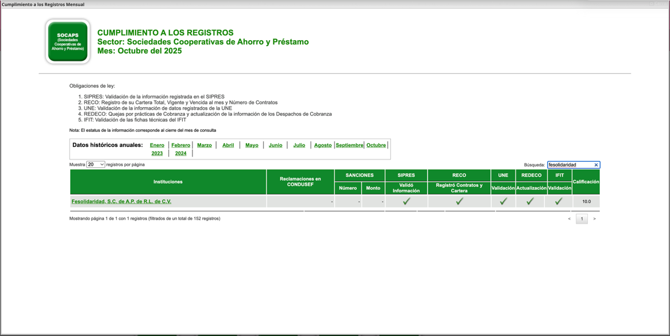Select Septiembre in the annual history
The image size is (670, 336).
pyautogui.click(x=349, y=146)
